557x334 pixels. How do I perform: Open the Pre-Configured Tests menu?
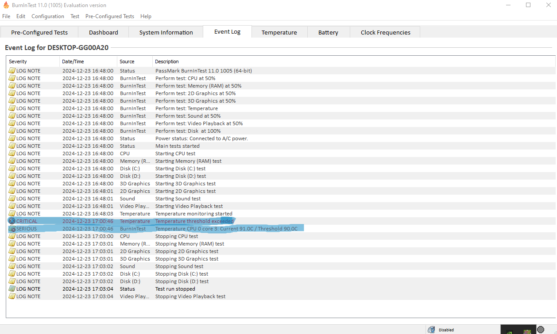(110, 16)
